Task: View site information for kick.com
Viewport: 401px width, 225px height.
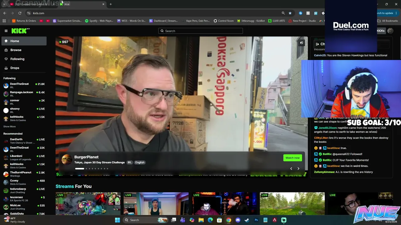Action: point(29,13)
